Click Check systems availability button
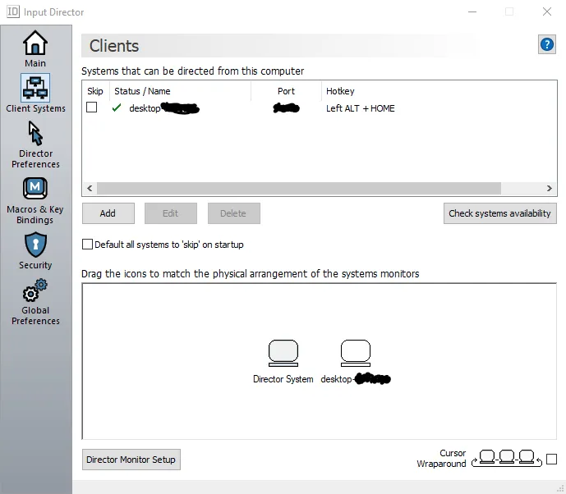Image resolution: width=566 pixels, height=494 pixels. pos(500,213)
